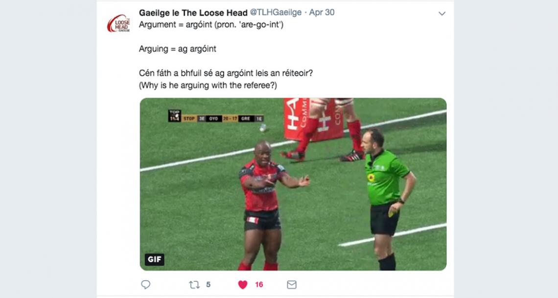Like the tweet with the heart icon

tap(243, 284)
